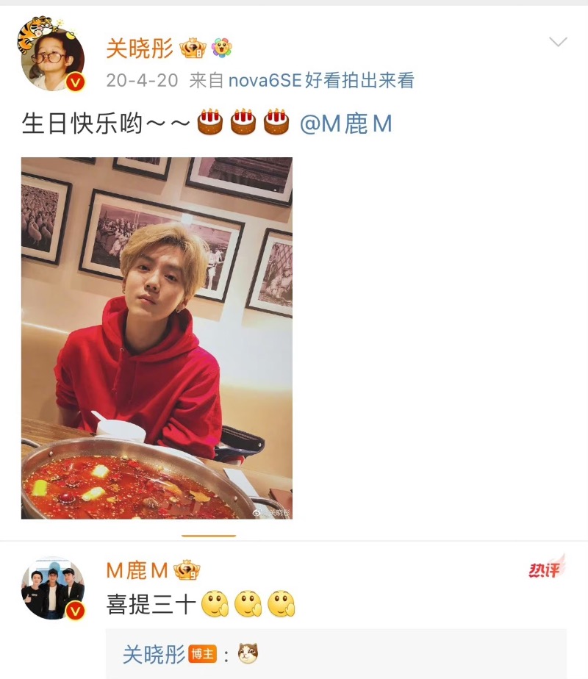
Task: View the red hoodie hotpot photo
Action: coord(157,338)
